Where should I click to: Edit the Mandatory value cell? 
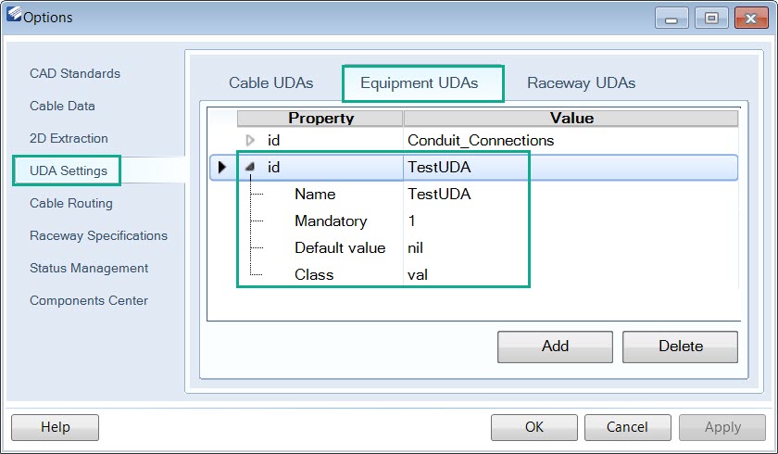pos(571,221)
